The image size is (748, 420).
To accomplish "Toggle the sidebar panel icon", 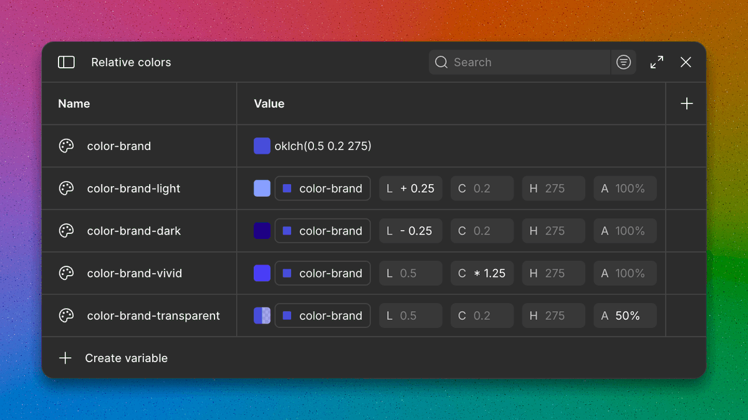I will click(66, 62).
